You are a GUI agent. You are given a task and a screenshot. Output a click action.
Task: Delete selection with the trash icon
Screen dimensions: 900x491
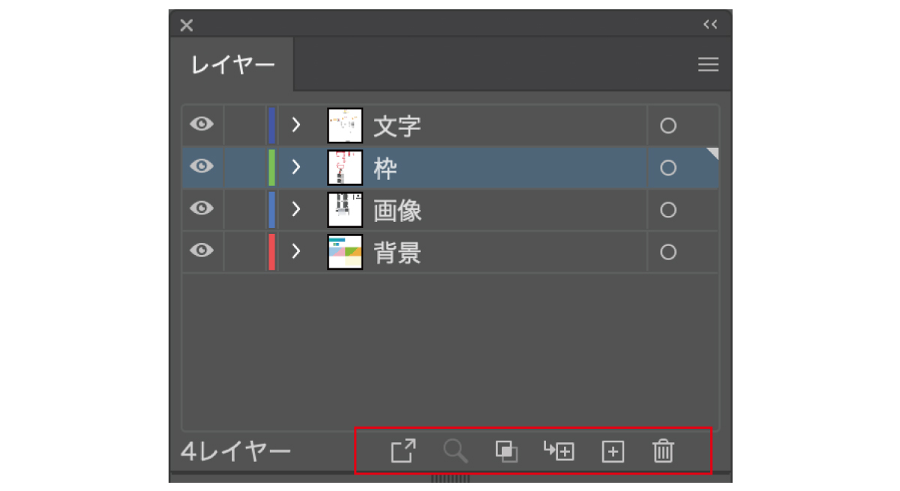(663, 451)
